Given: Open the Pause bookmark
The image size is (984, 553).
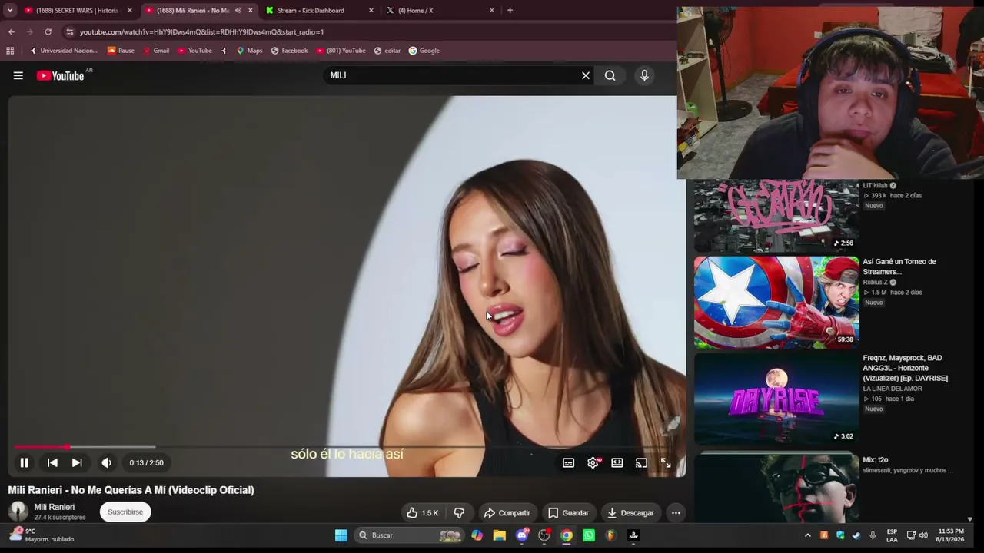Looking at the screenshot, I should (x=121, y=51).
